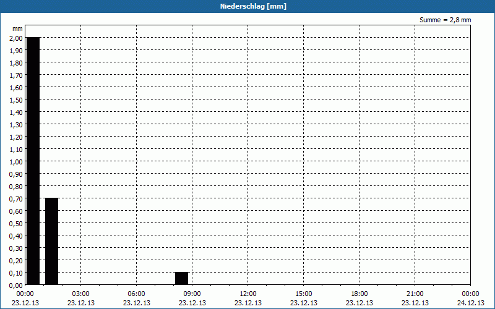The width and height of the screenshot is (495, 309).
Task: Click the 09:00 time axis label
Action: point(192,294)
